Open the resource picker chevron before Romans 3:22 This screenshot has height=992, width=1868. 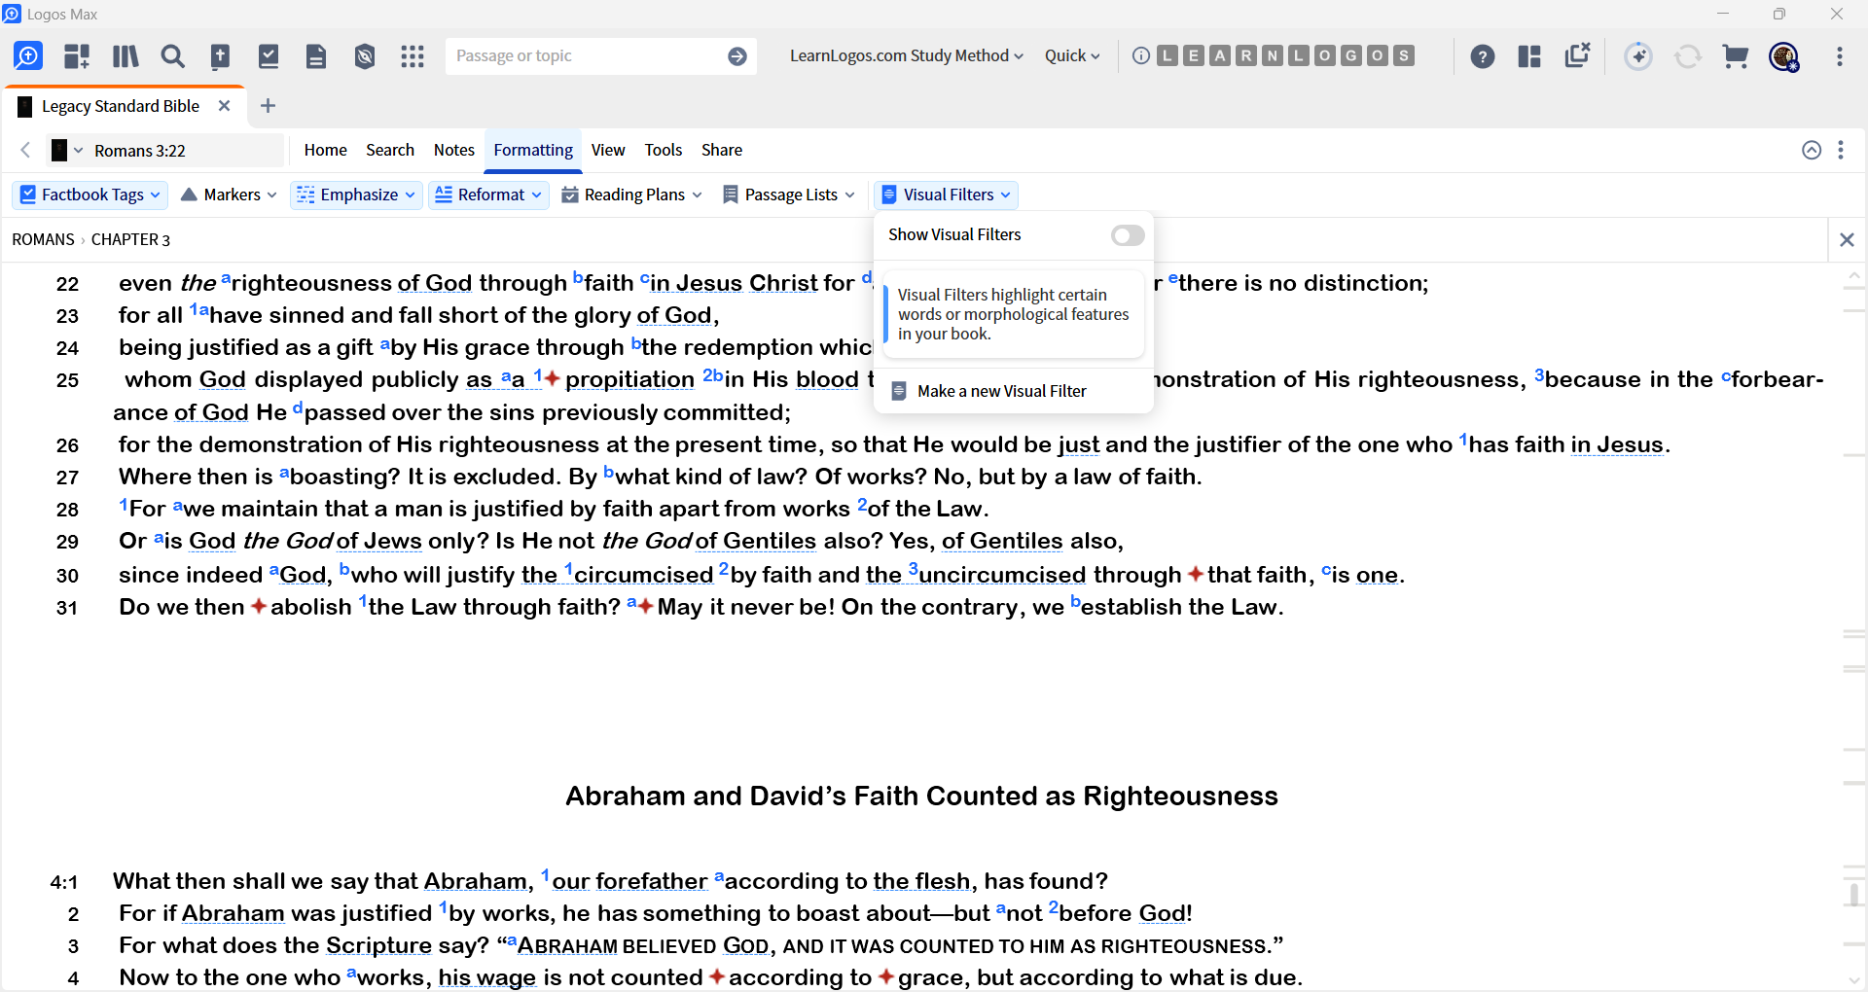pyautogui.click(x=79, y=151)
